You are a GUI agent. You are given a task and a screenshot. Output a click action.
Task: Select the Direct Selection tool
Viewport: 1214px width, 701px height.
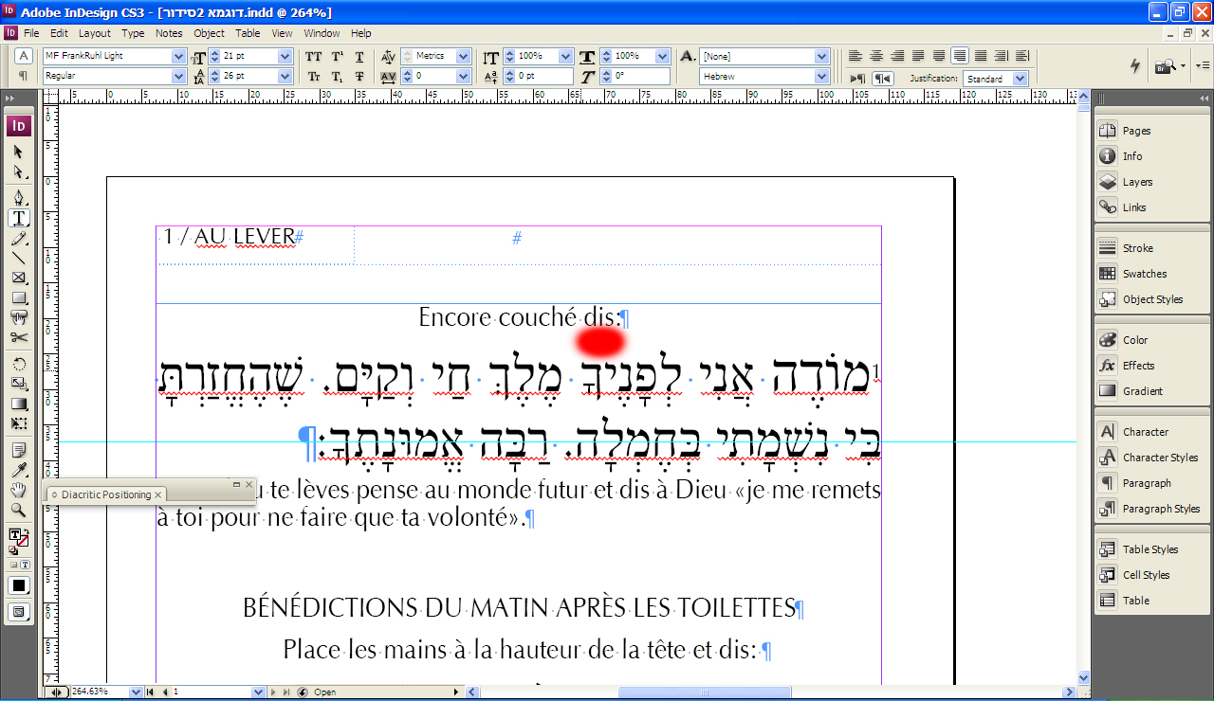(x=18, y=171)
